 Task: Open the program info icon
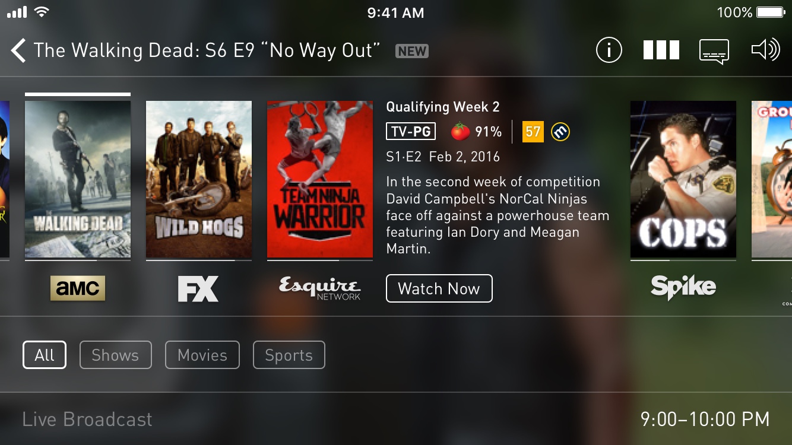click(x=609, y=50)
